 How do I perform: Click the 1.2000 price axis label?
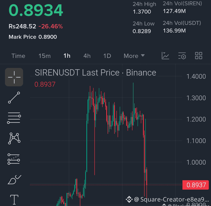pyautogui.click(x=196, y=119)
